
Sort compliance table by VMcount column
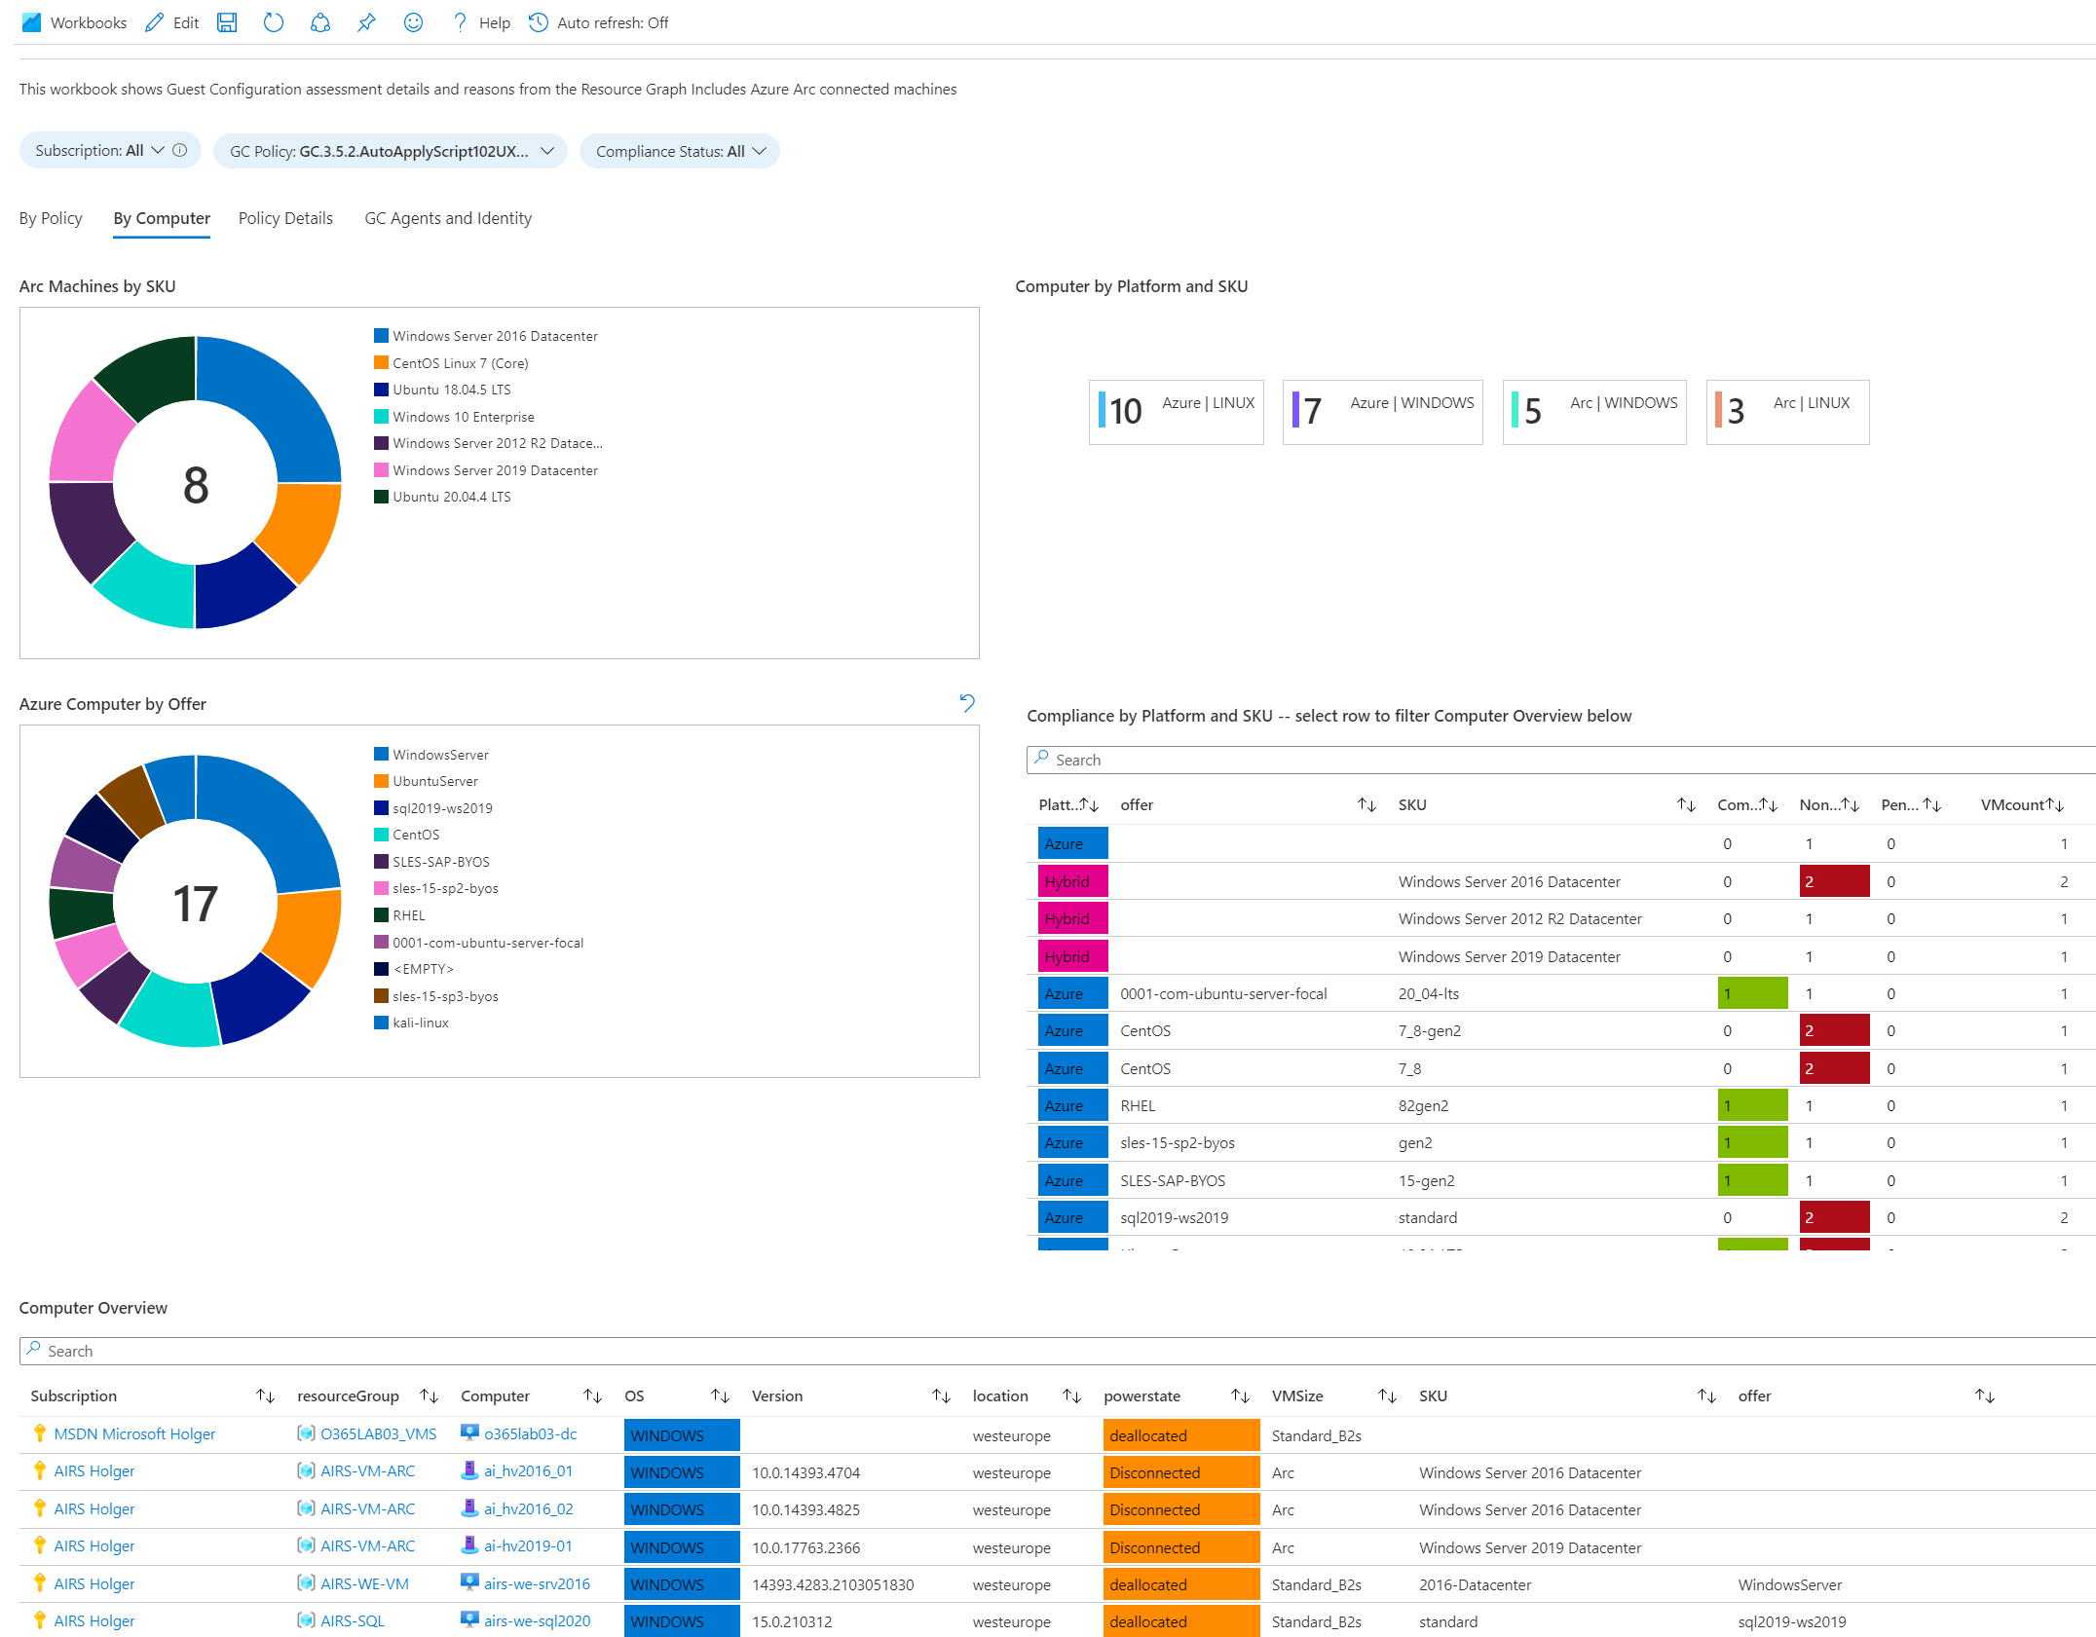coord(2054,804)
